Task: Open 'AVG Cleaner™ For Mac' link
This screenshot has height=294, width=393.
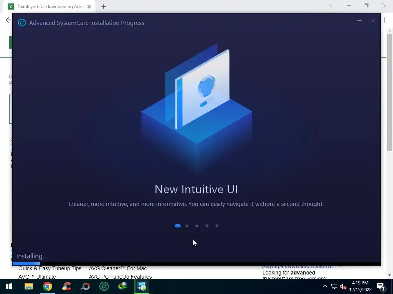Action: point(118,268)
